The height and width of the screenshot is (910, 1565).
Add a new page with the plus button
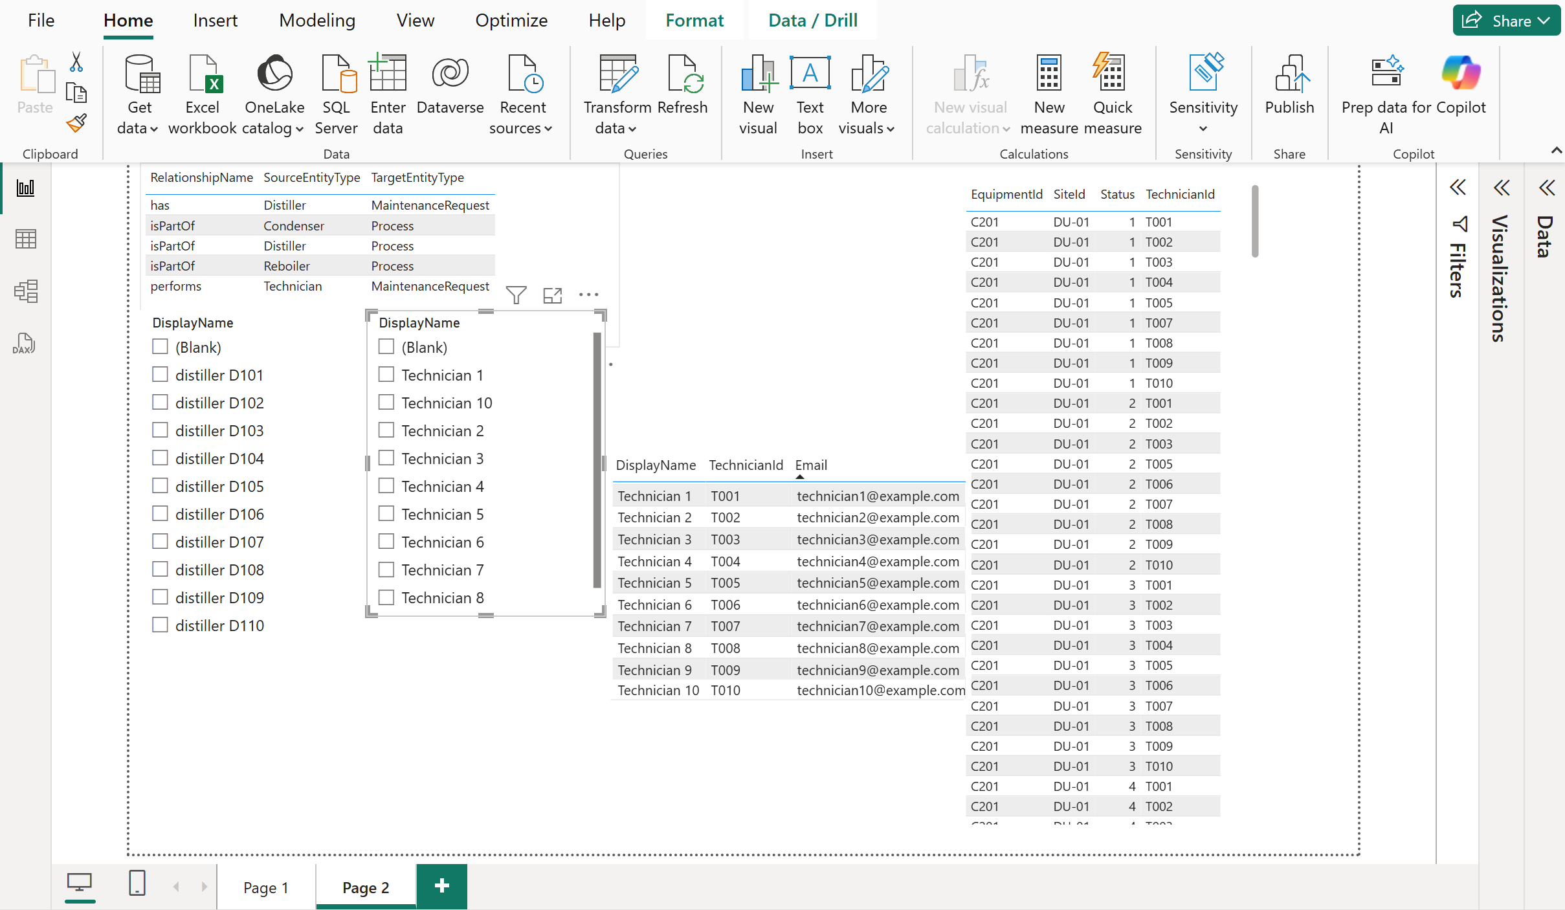coord(441,886)
